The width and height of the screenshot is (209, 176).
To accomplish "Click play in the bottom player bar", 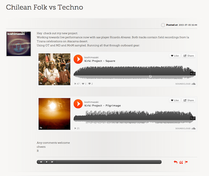I will point(47,162).
